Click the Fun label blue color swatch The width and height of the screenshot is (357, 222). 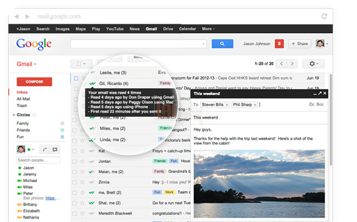[62, 137]
